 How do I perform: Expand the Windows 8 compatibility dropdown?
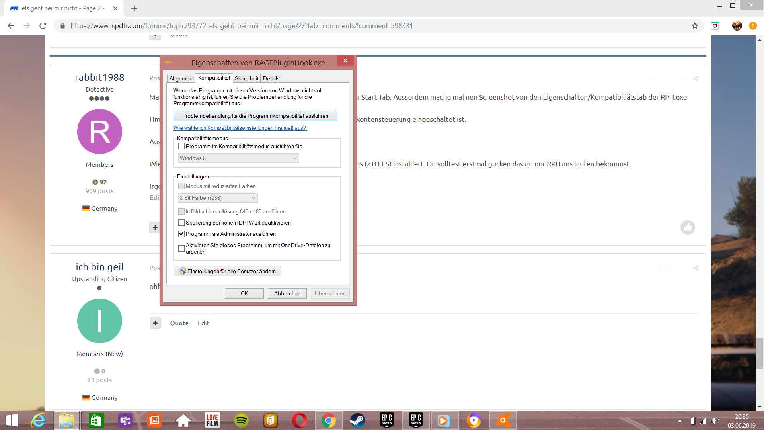(x=238, y=158)
